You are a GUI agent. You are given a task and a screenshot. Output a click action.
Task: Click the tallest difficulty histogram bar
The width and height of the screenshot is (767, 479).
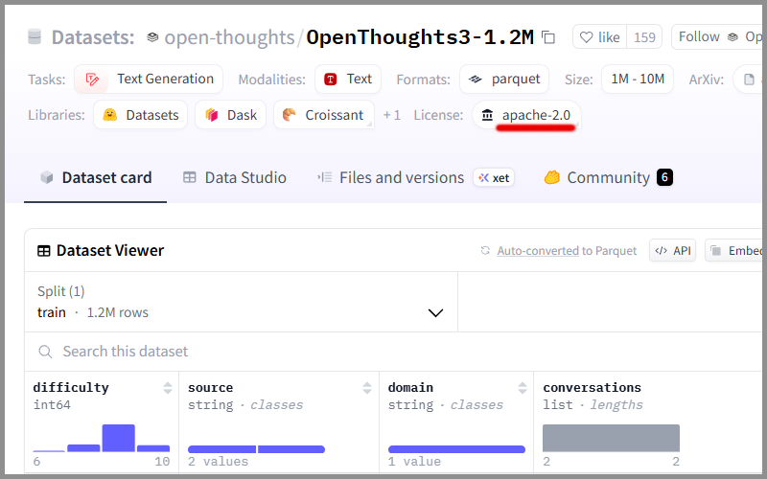click(x=118, y=438)
